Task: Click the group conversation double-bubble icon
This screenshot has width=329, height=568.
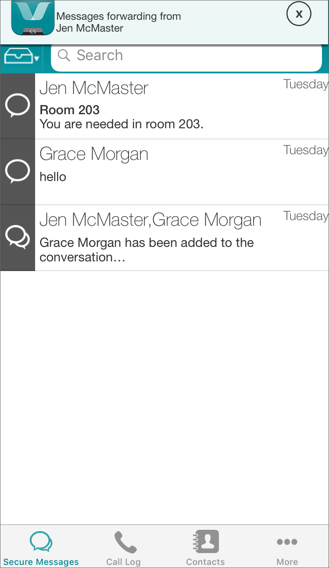Action: (x=17, y=238)
